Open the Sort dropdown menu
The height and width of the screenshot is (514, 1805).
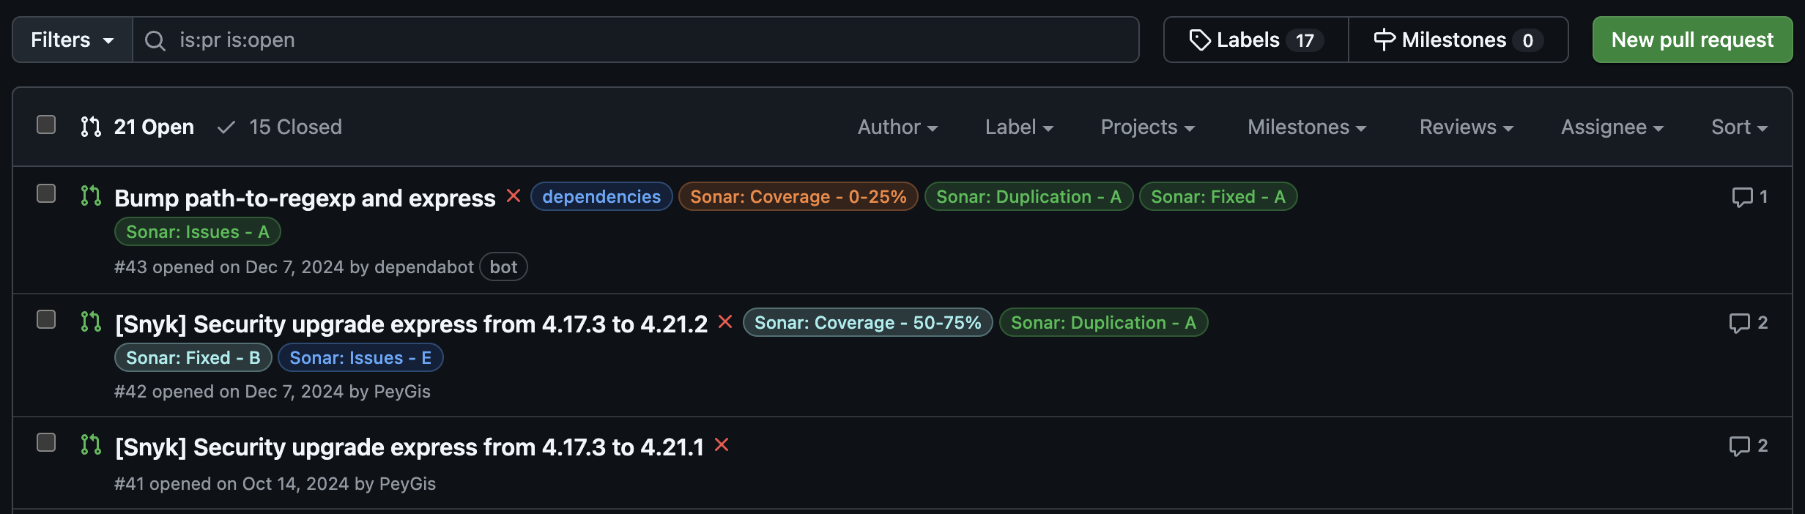click(1739, 127)
